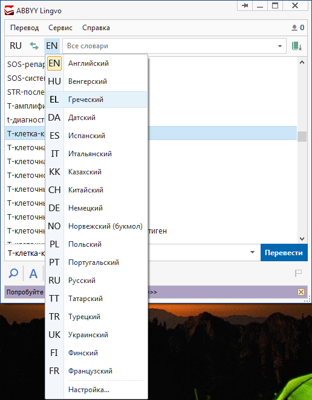
Task: Select Английский from language list
Action: pyautogui.click(x=96, y=63)
